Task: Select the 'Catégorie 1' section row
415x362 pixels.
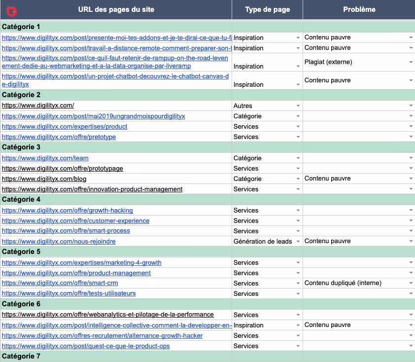Action: tap(207, 27)
